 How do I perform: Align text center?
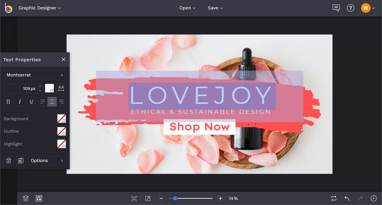[52, 102]
